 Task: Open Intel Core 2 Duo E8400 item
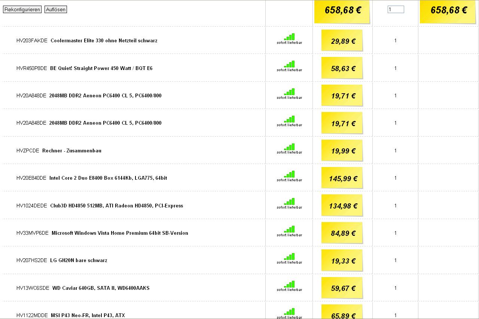(x=92, y=178)
